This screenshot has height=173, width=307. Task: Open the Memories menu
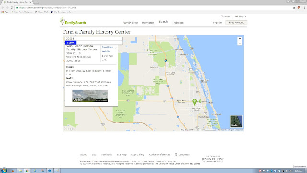pyautogui.click(x=148, y=23)
